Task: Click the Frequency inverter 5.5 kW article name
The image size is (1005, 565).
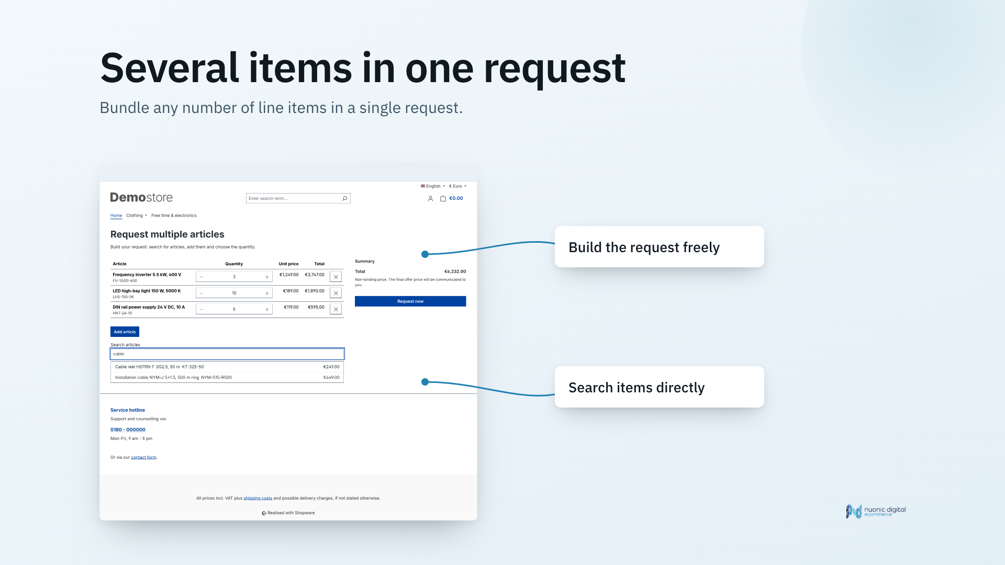Action: [147, 275]
